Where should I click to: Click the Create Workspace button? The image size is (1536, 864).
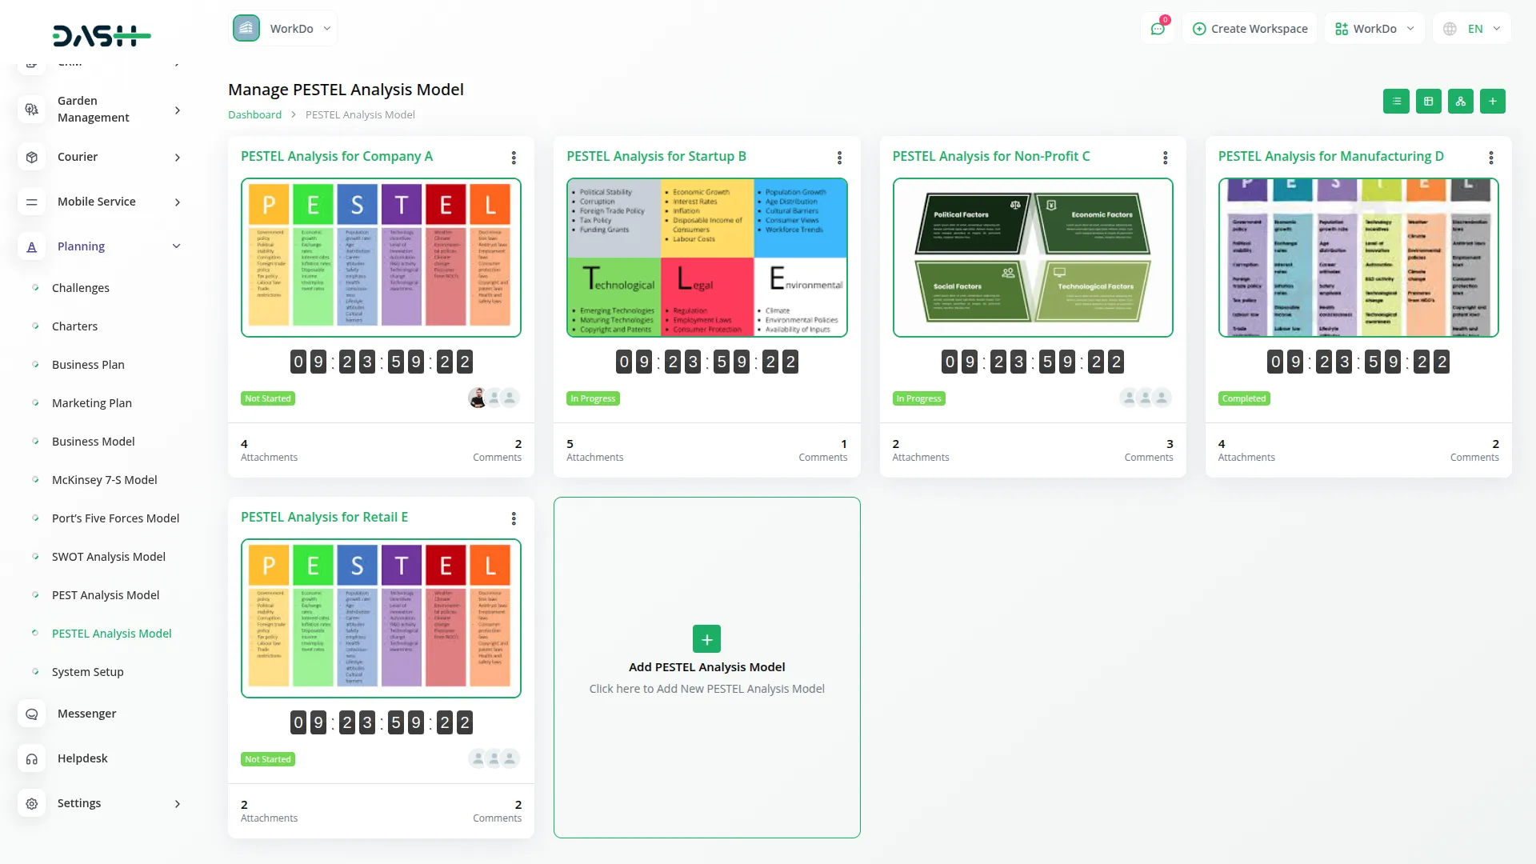pos(1250,29)
